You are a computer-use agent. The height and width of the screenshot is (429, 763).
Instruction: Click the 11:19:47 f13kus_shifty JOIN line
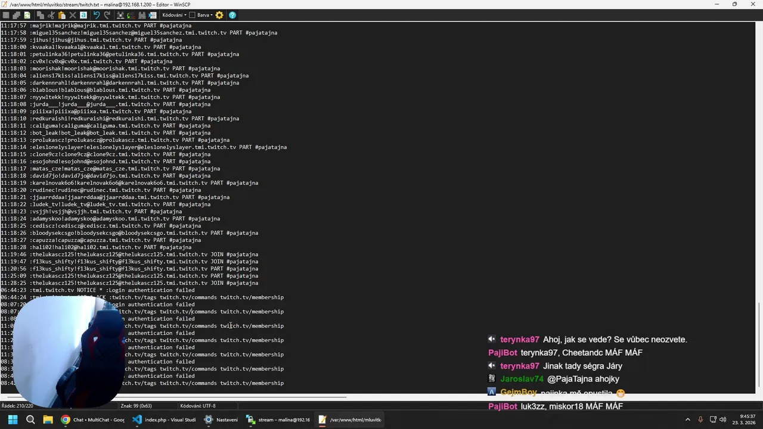[x=129, y=262]
